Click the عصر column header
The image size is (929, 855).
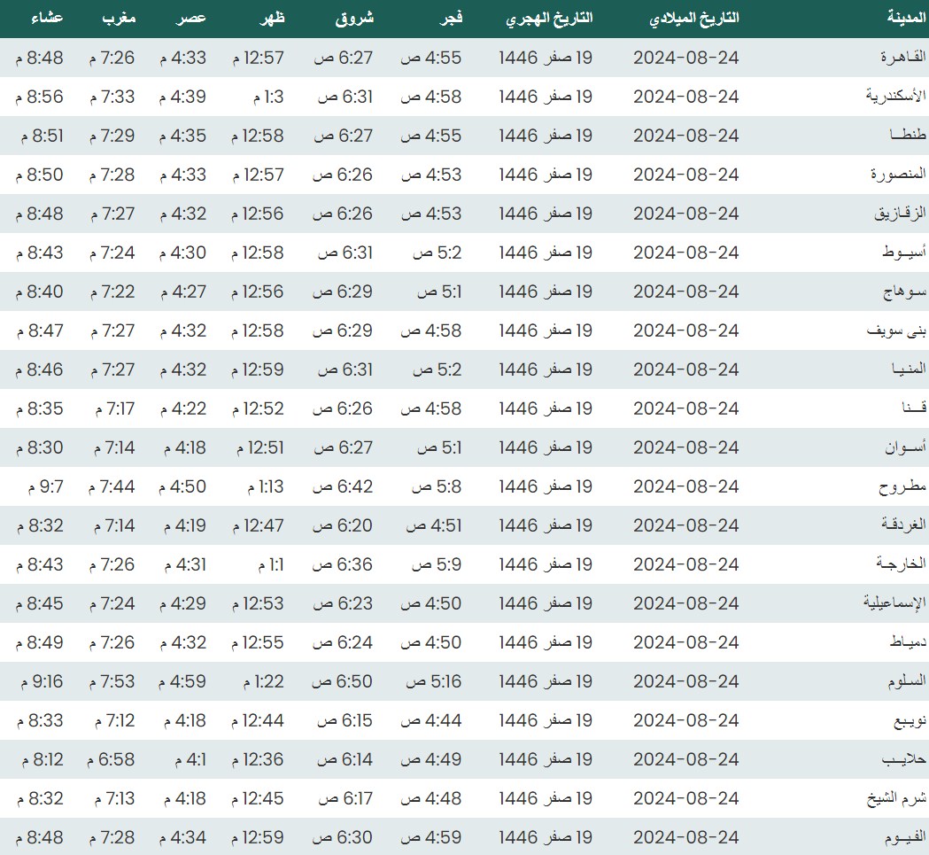point(194,18)
